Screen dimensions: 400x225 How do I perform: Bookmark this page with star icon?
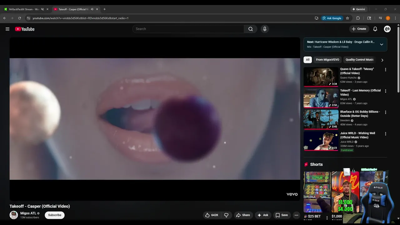tap(347, 18)
